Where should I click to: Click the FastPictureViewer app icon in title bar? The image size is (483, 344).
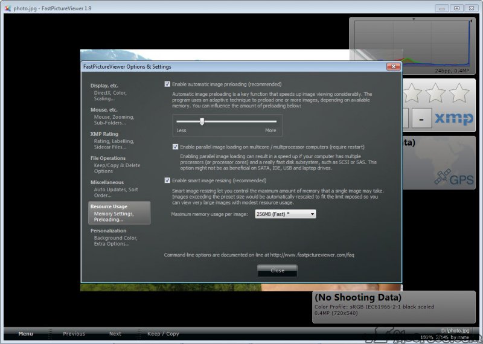8,8
